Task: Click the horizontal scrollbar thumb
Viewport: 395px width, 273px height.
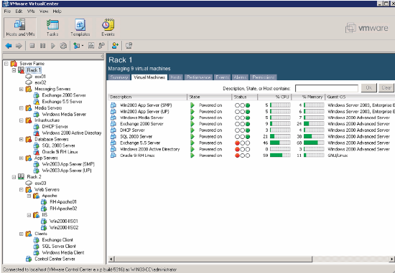Action: (213, 259)
